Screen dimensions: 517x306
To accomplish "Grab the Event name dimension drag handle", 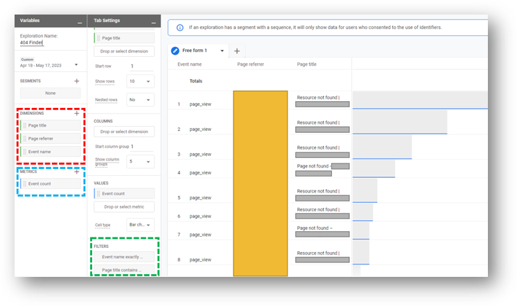I will click(25, 152).
